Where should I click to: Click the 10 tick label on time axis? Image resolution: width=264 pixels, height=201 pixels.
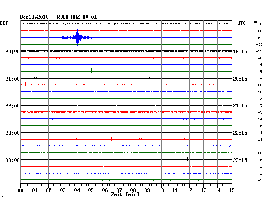point(161,190)
